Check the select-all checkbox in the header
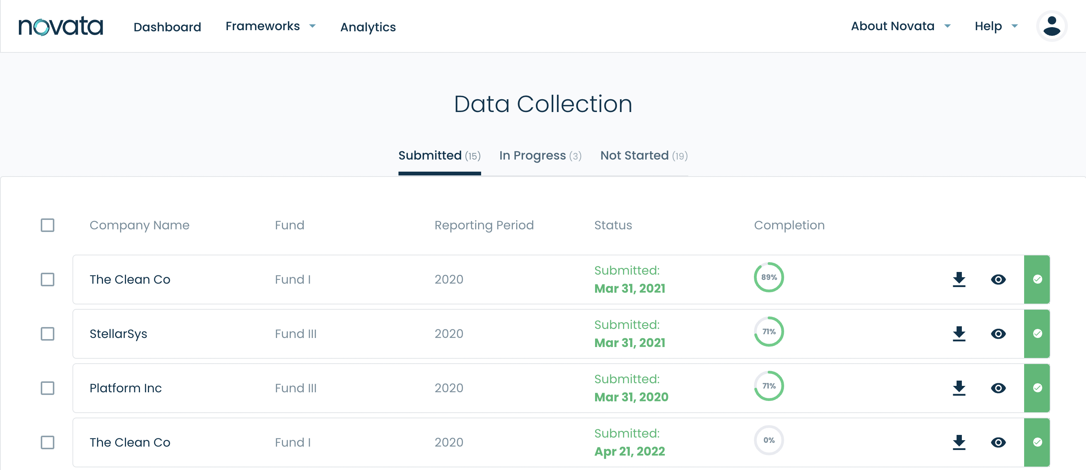This screenshot has width=1086, height=470. tap(48, 226)
